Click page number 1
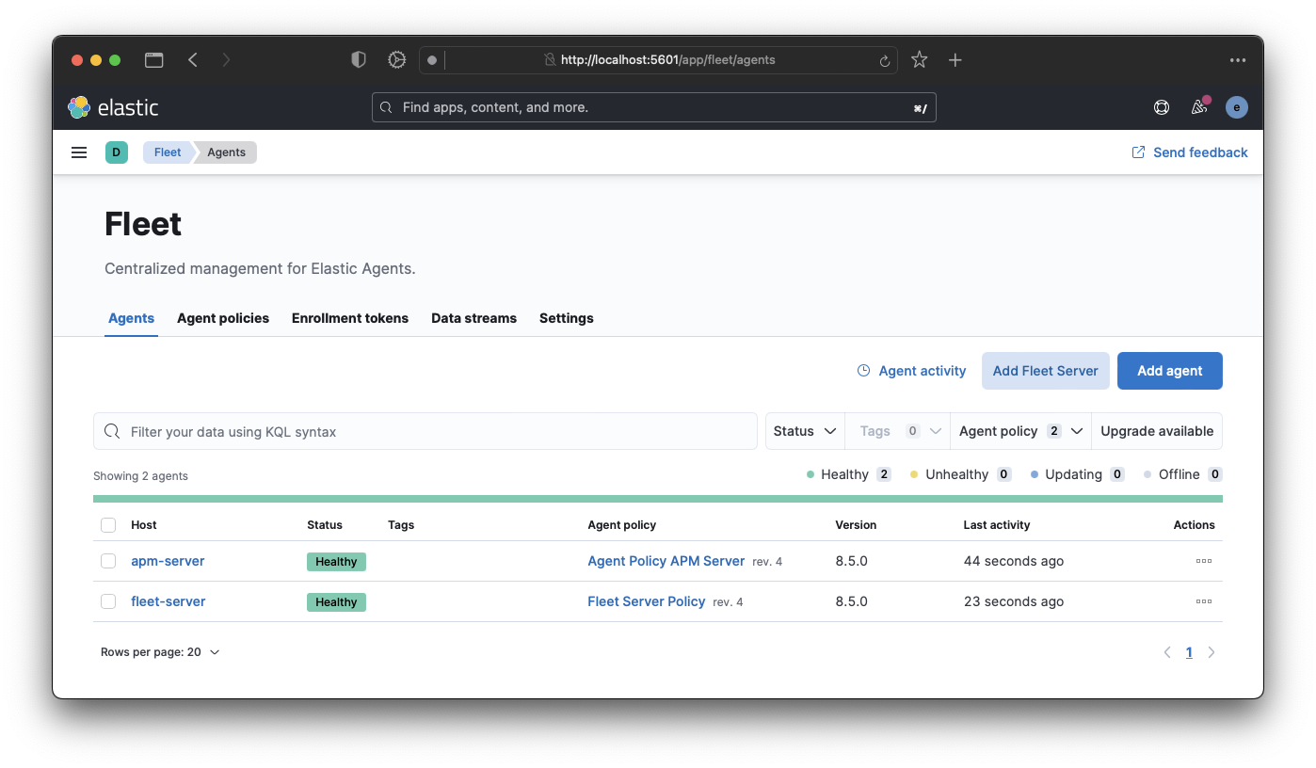 click(x=1189, y=652)
